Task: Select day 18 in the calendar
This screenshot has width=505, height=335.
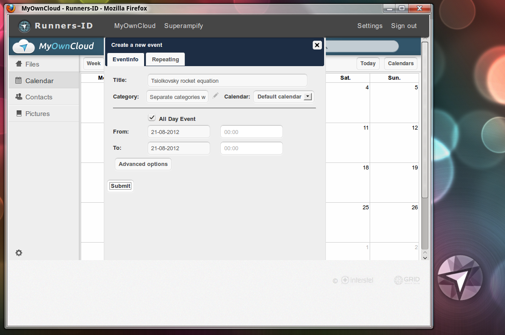Action: pyautogui.click(x=347, y=183)
